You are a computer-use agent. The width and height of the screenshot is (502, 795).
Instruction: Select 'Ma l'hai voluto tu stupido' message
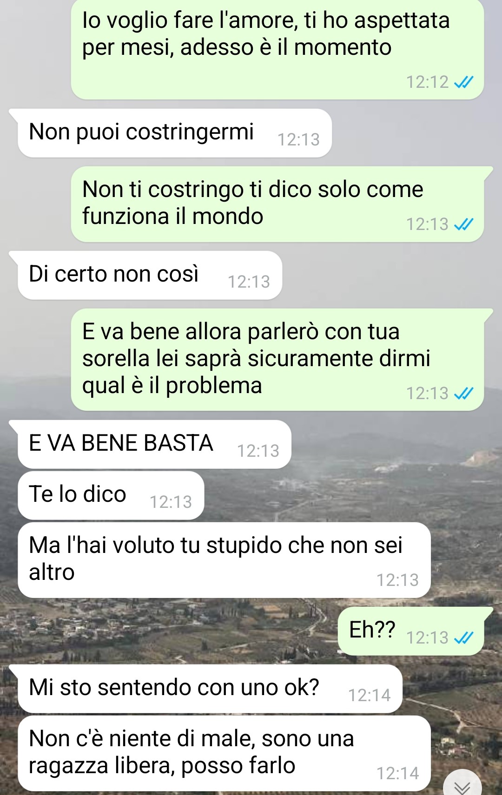coord(225,560)
